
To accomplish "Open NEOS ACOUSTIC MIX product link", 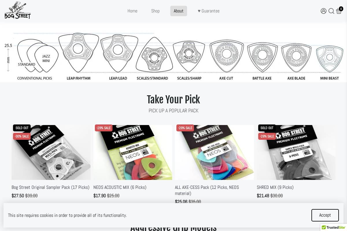I will (120, 187).
